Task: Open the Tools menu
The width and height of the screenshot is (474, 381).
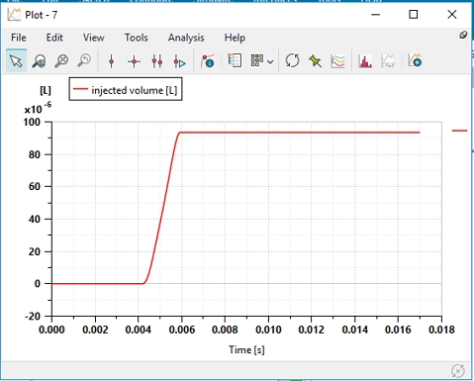Action: click(x=136, y=38)
